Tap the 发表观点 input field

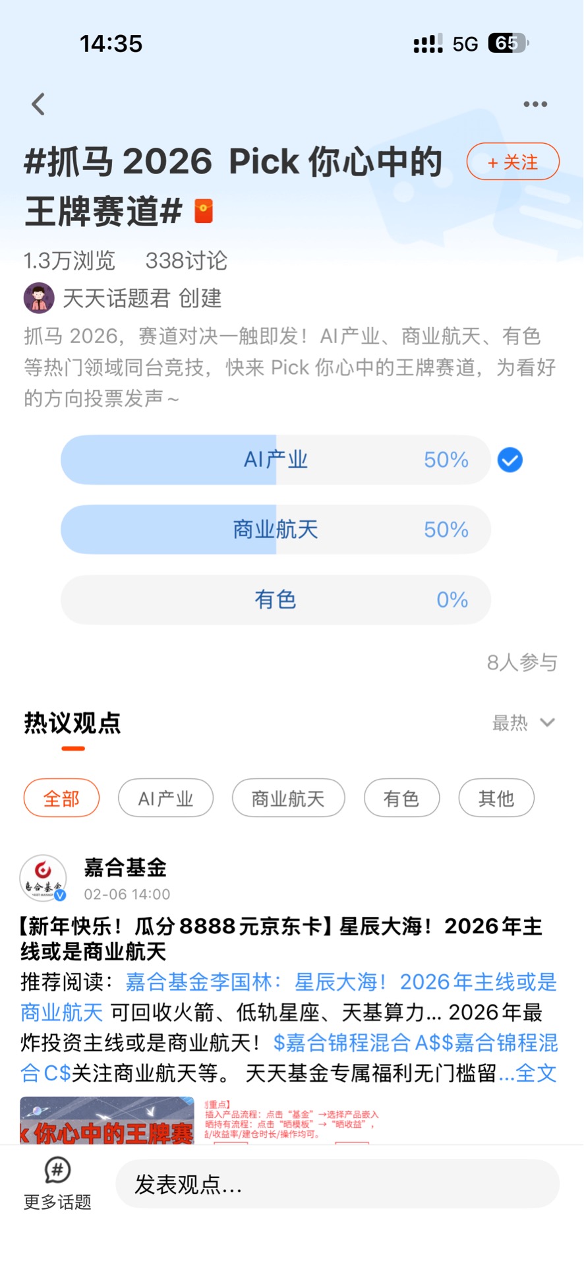(337, 1185)
